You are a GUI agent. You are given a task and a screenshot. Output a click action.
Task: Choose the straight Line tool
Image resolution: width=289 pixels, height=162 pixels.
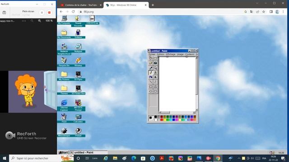[151, 82]
